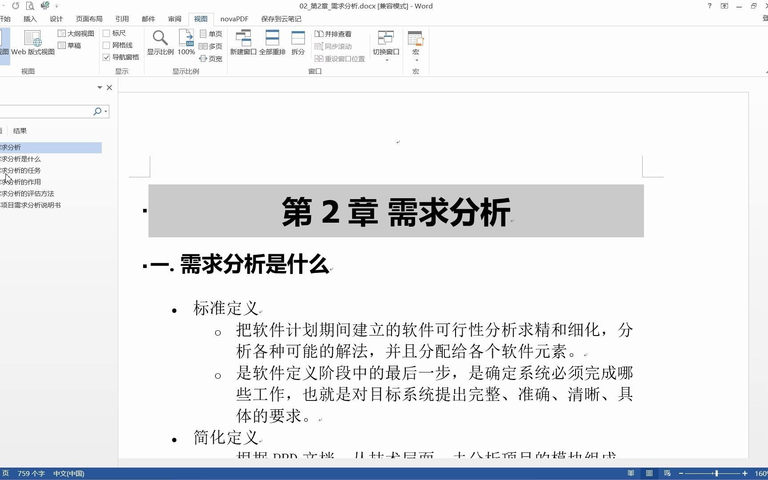Switch to Web Layout in status bar
768x480 pixels.
pyautogui.click(x=667, y=473)
